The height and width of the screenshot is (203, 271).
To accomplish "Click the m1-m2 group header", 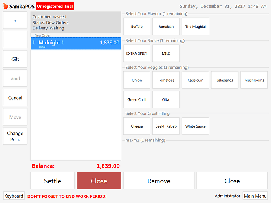I will point(145,140).
